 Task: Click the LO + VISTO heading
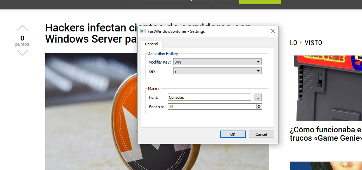click(x=306, y=43)
